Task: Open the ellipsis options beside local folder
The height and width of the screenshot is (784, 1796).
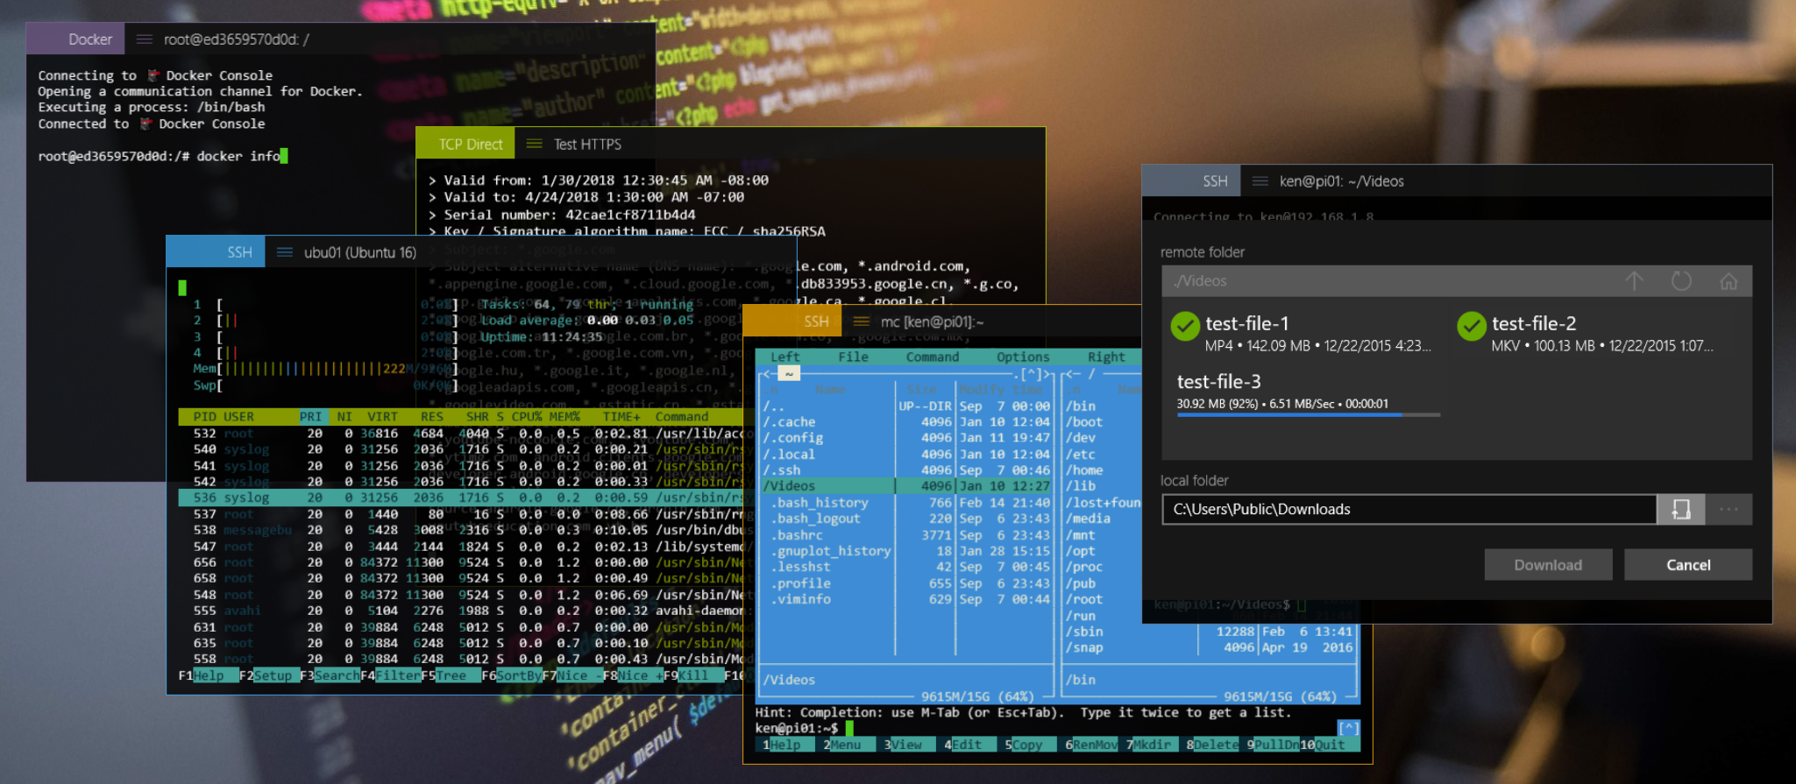Action: [1729, 510]
